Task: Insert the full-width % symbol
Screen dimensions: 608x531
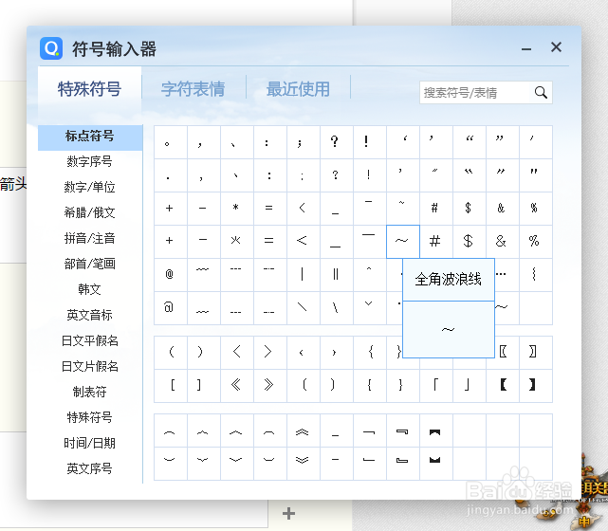Action: point(536,242)
